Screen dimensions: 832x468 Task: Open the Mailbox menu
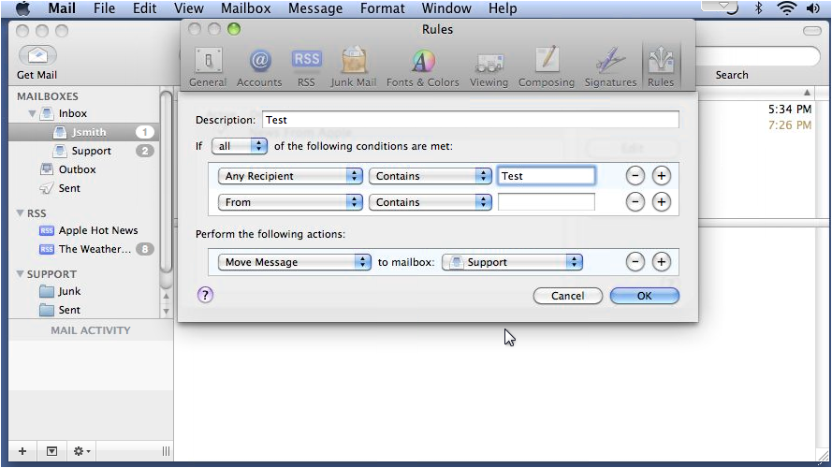tap(245, 8)
